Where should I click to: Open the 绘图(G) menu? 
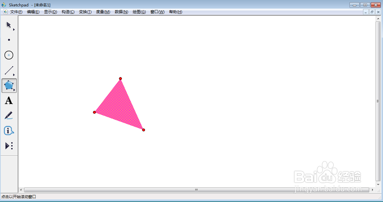139,12
